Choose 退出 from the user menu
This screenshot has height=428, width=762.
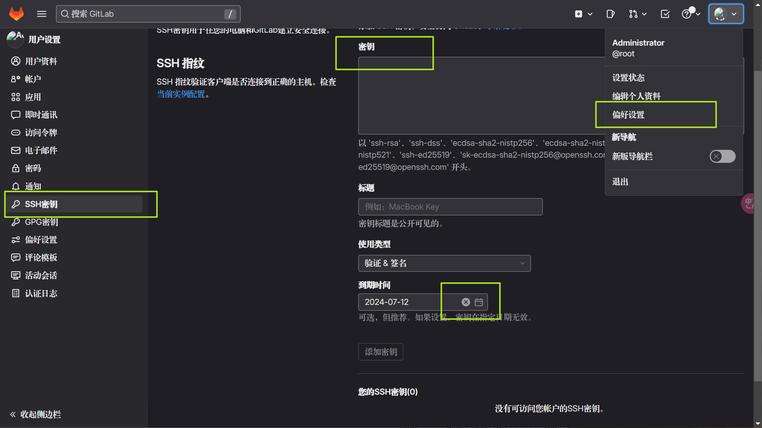click(620, 182)
